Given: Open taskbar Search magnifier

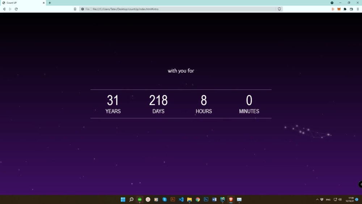Looking at the screenshot, I should point(131,199).
